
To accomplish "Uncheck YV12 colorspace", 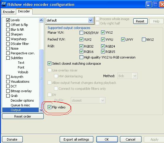I will (103, 32).
